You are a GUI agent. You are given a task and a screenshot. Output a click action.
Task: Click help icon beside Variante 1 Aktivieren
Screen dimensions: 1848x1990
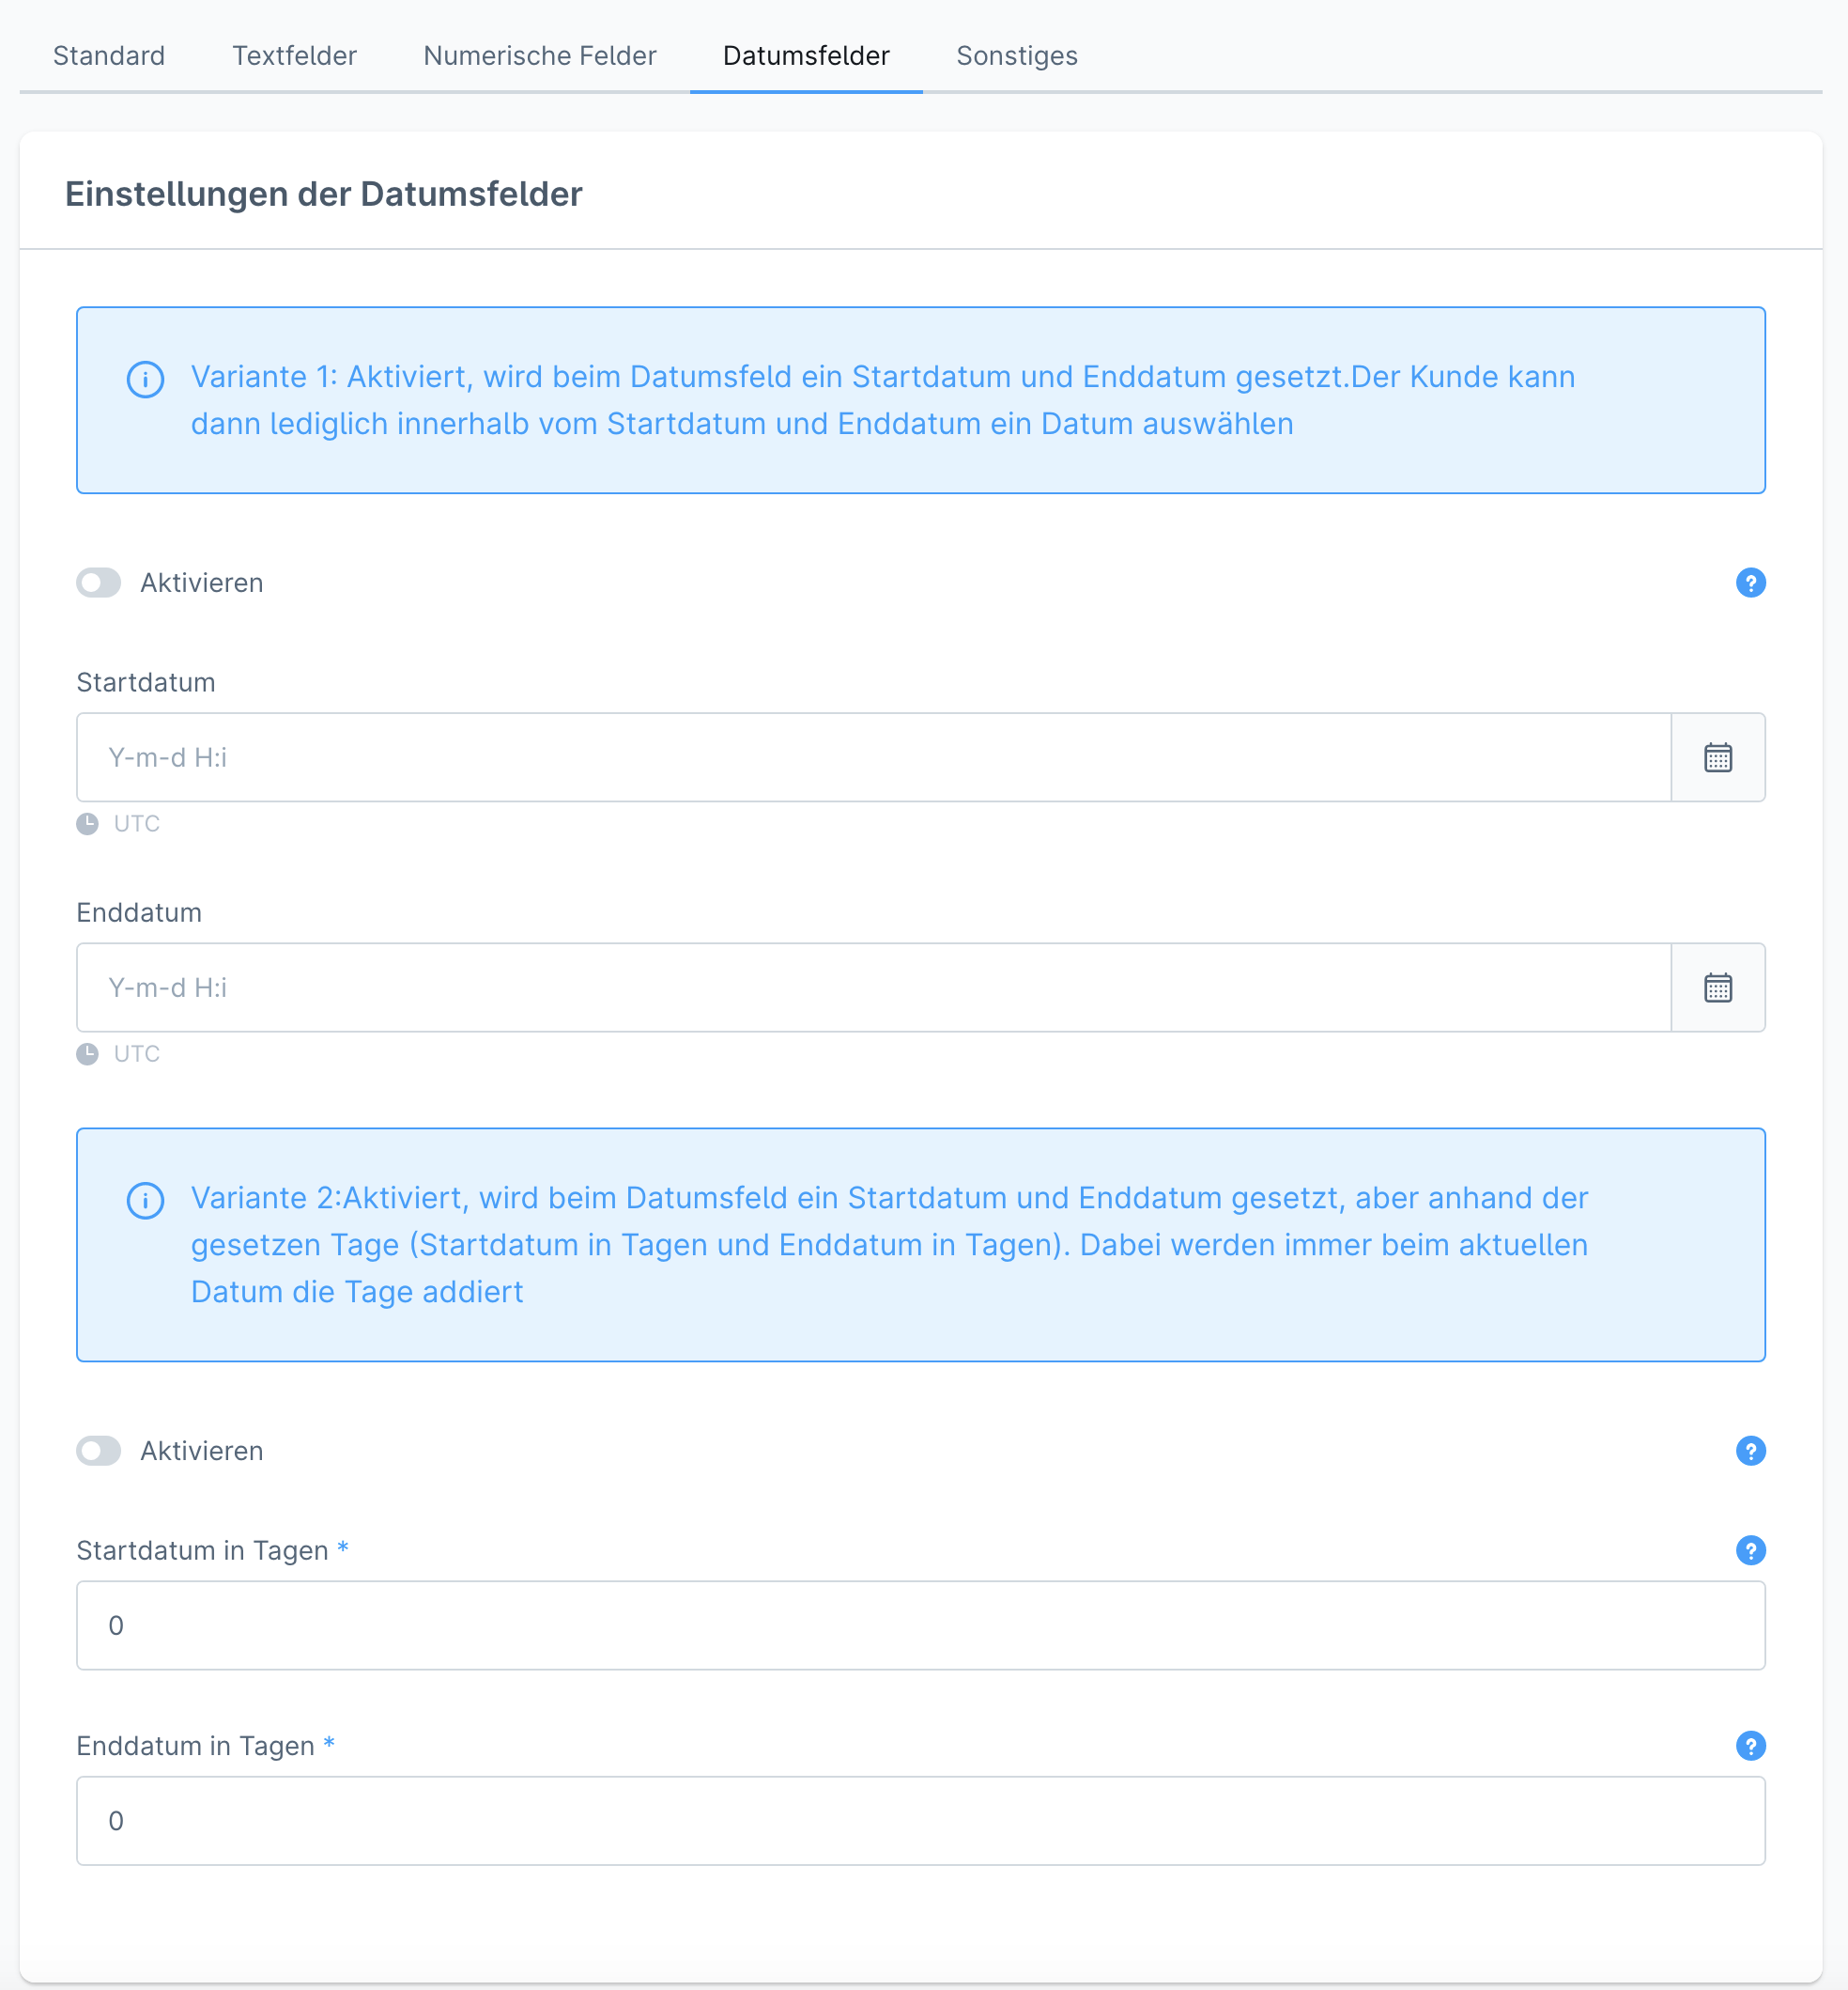tap(1750, 583)
